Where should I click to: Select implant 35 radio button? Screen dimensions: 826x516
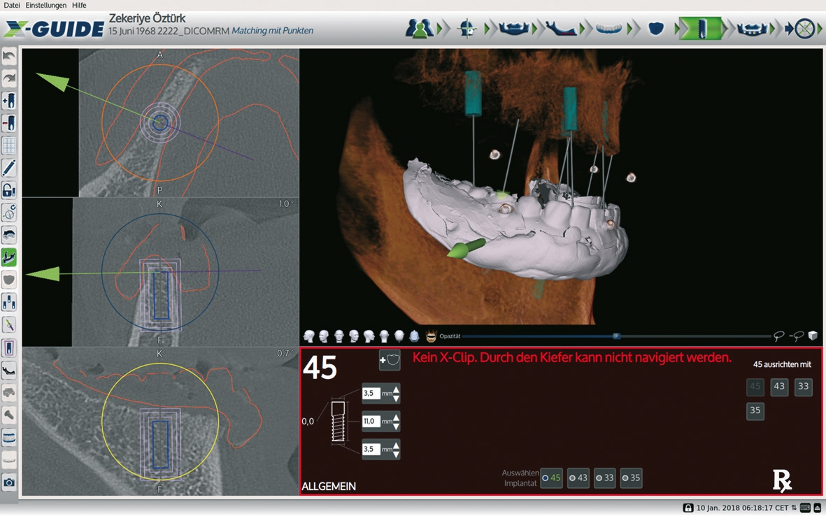click(x=631, y=478)
